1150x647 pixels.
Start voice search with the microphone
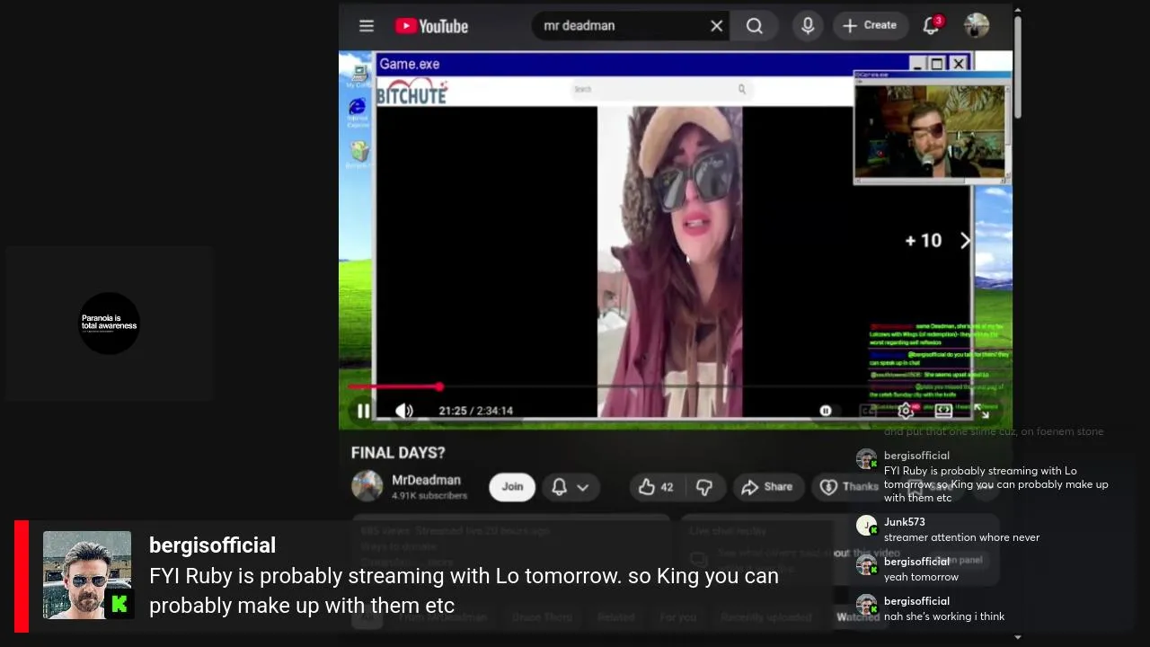808,26
